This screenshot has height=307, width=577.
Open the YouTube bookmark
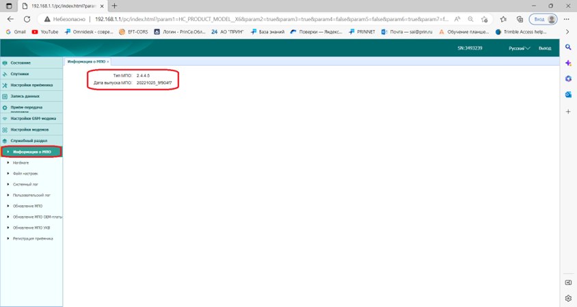(x=45, y=32)
